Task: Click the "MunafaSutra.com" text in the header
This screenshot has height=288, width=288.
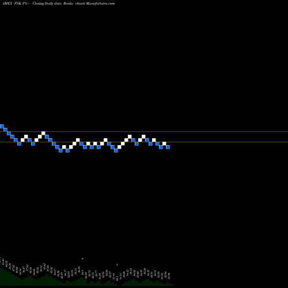Action: 100,3
